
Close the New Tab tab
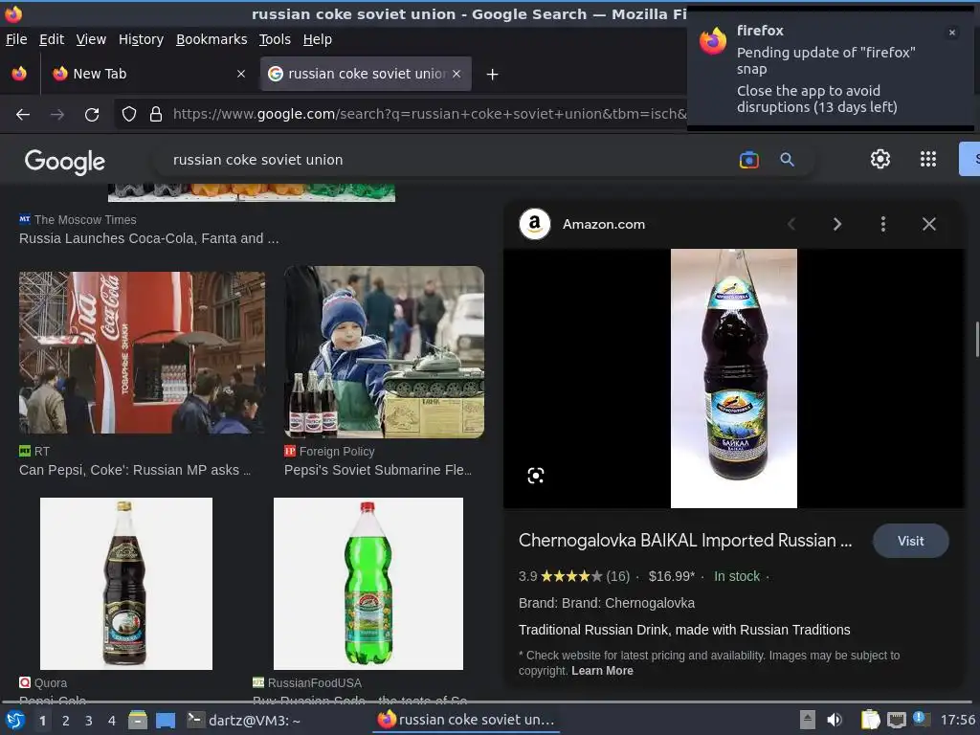click(x=241, y=74)
